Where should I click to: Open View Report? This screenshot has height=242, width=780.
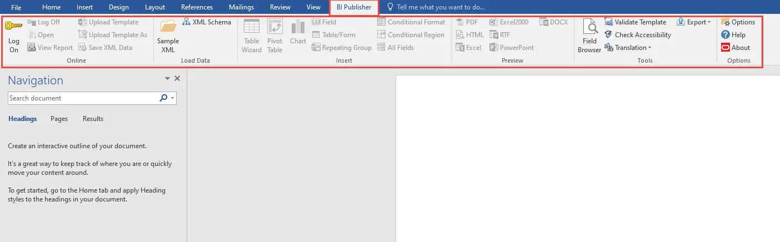50,48
